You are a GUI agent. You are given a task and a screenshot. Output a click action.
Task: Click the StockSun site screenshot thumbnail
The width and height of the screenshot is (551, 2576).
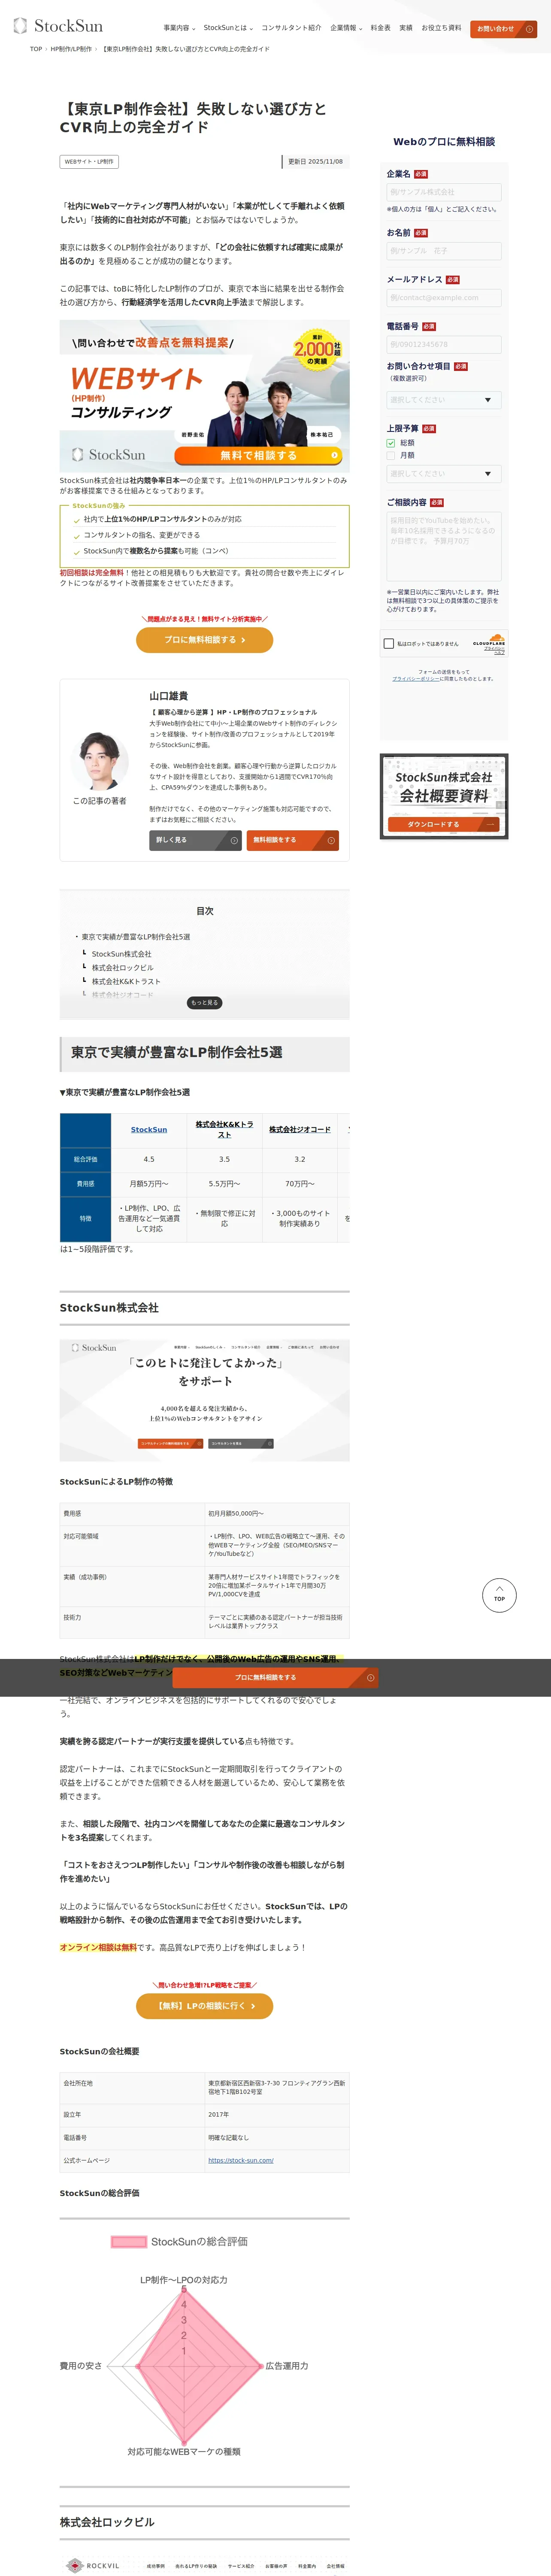(x=204, y=1401)
